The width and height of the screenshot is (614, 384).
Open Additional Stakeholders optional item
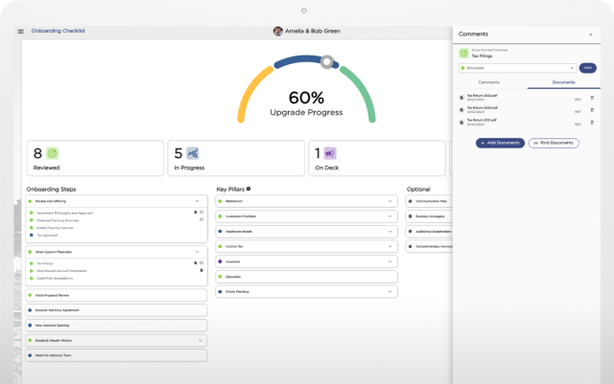point(429,232)
